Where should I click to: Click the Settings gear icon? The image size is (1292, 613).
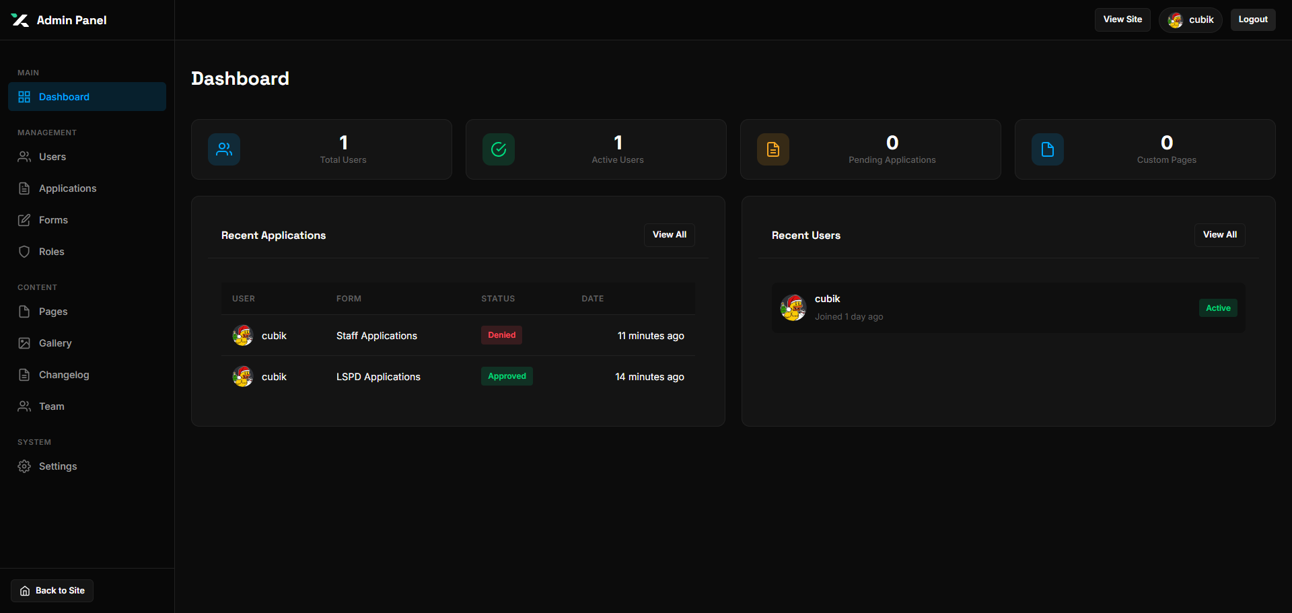pos(24,466)
